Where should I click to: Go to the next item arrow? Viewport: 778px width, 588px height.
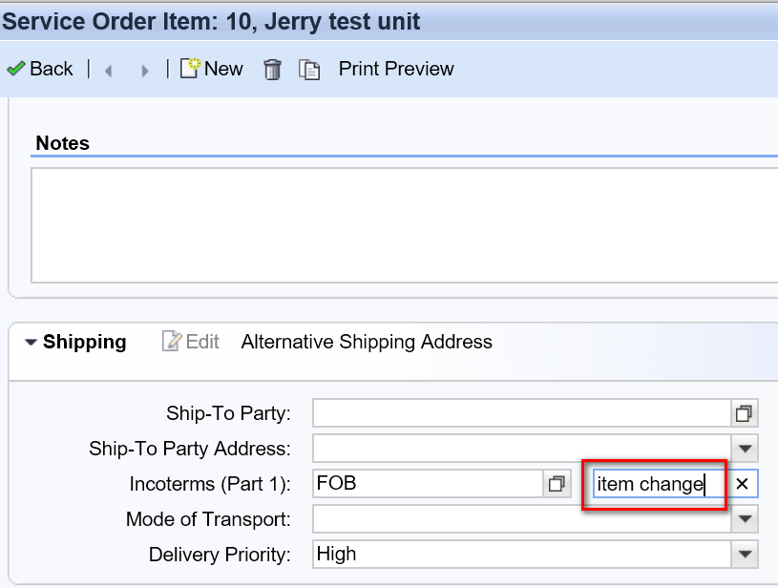point(145,70)
